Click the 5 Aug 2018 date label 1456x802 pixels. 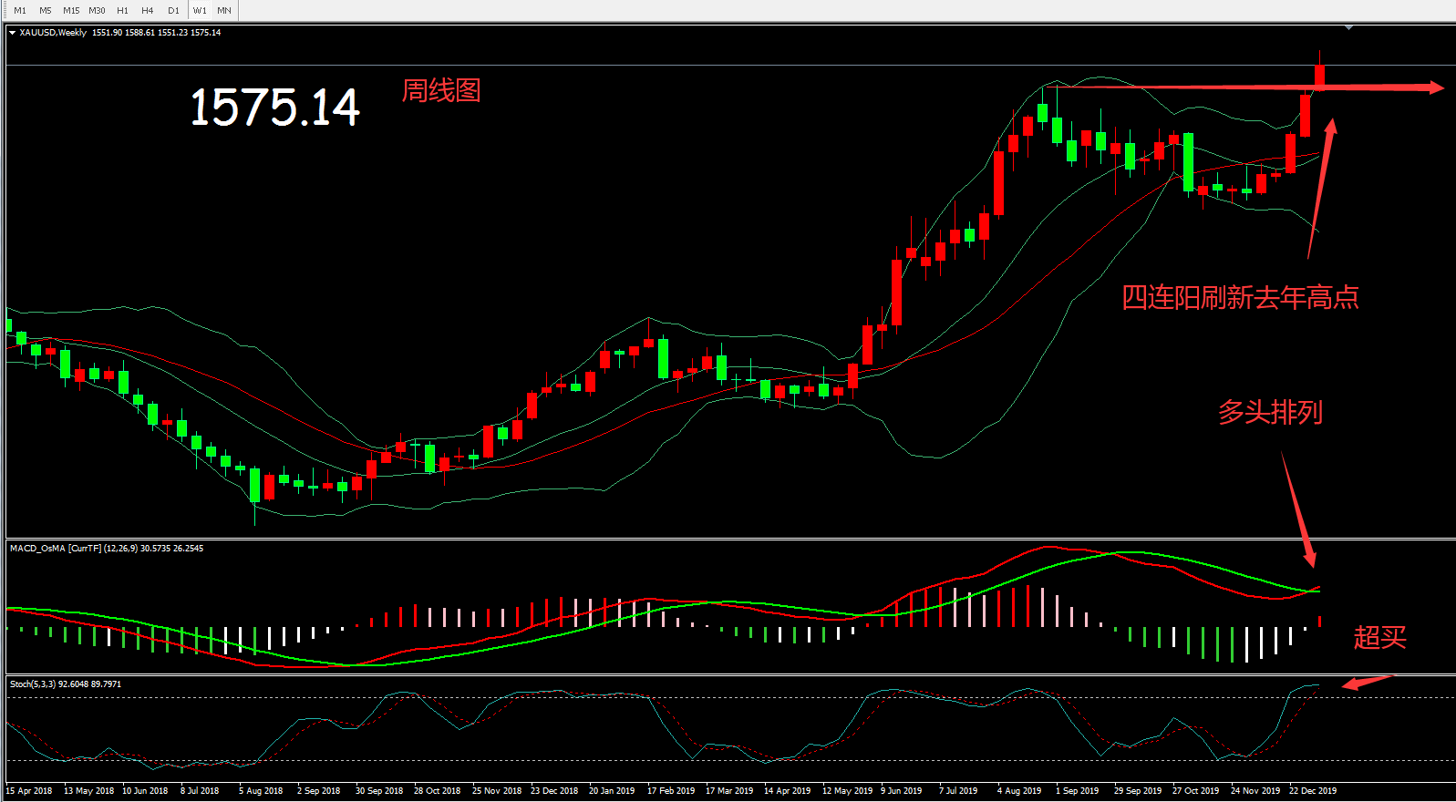[261, 791]
